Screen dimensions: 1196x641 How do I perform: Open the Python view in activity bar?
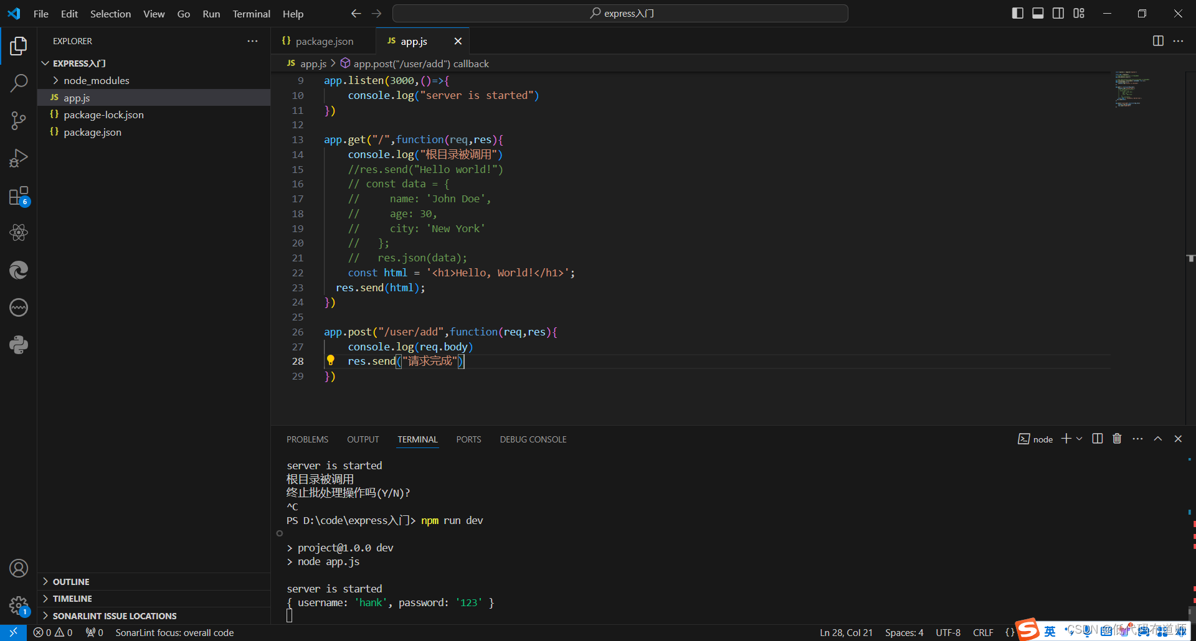[19, 345]
